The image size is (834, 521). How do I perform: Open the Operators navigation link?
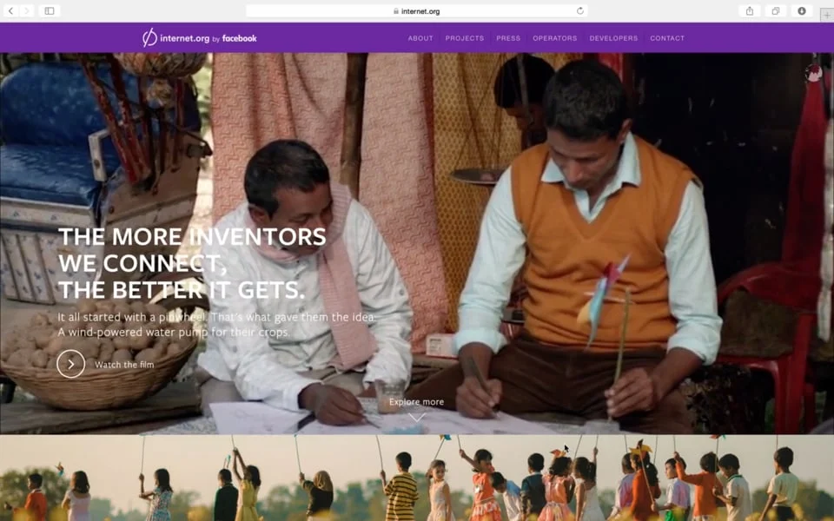point(555,38)
